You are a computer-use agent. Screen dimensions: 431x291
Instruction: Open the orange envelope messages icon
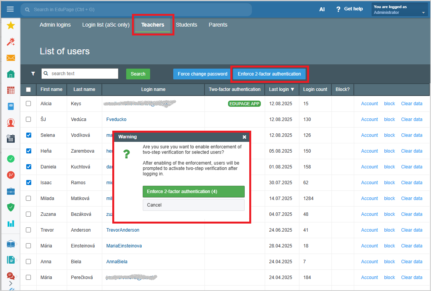pyautogui.click(x=11, y=58)
